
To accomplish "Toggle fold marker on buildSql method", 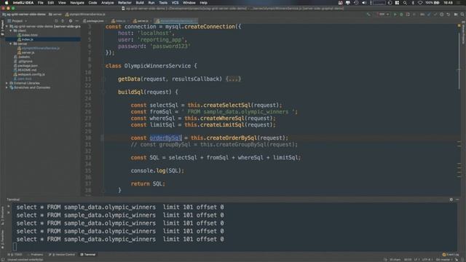I will pyautogui.click(x=103, y=92).
